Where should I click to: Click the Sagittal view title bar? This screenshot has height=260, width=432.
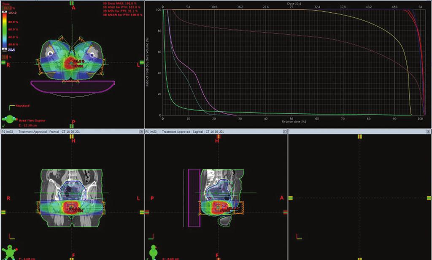pos(216,131)
